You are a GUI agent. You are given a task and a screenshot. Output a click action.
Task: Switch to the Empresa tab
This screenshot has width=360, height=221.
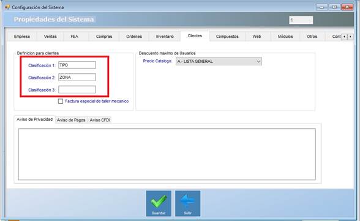(22, 37)
